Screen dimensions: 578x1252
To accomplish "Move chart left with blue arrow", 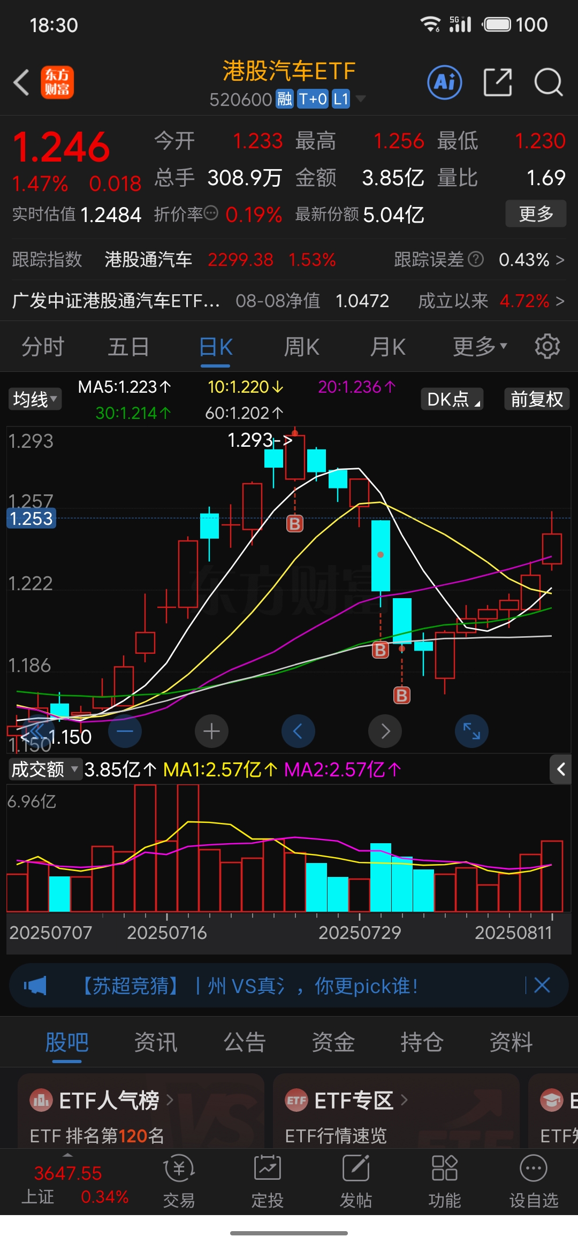I will [x=298, y=731].
